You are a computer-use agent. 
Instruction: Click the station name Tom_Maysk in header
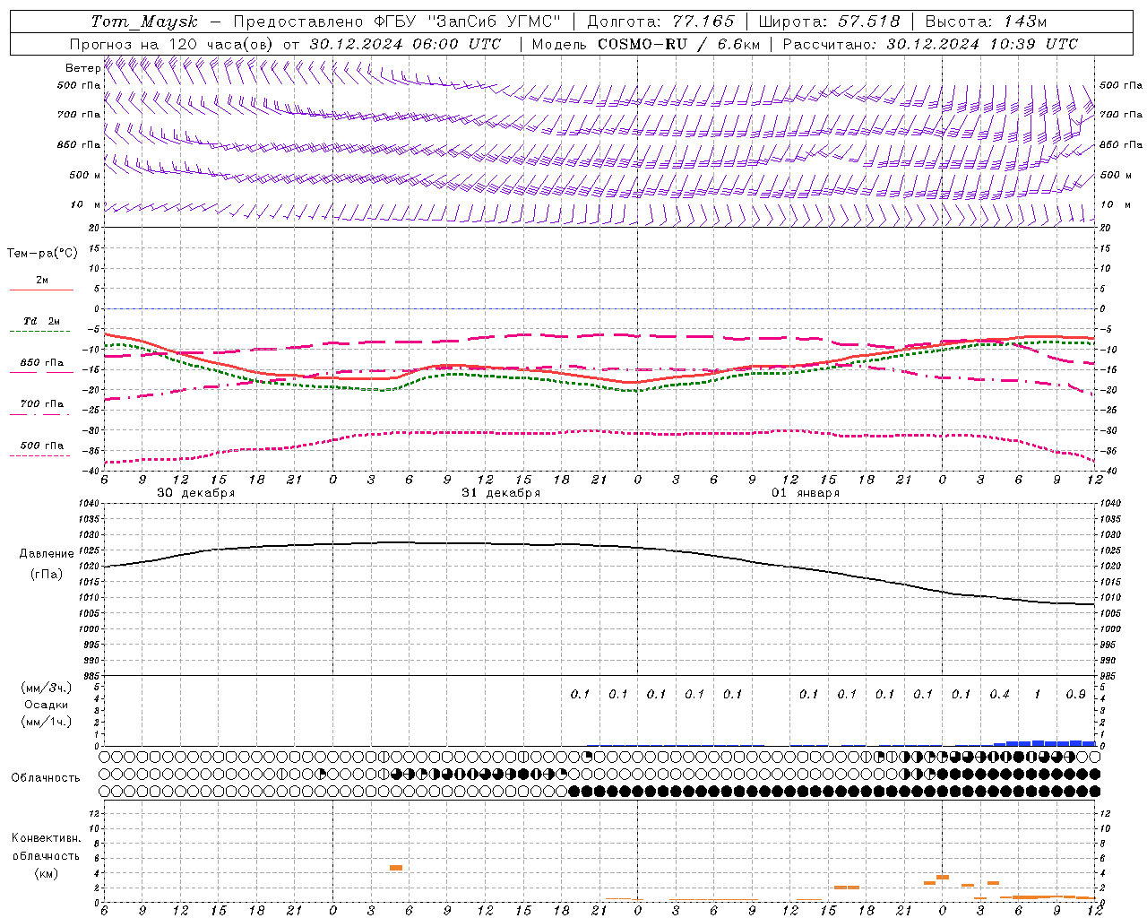144,22
